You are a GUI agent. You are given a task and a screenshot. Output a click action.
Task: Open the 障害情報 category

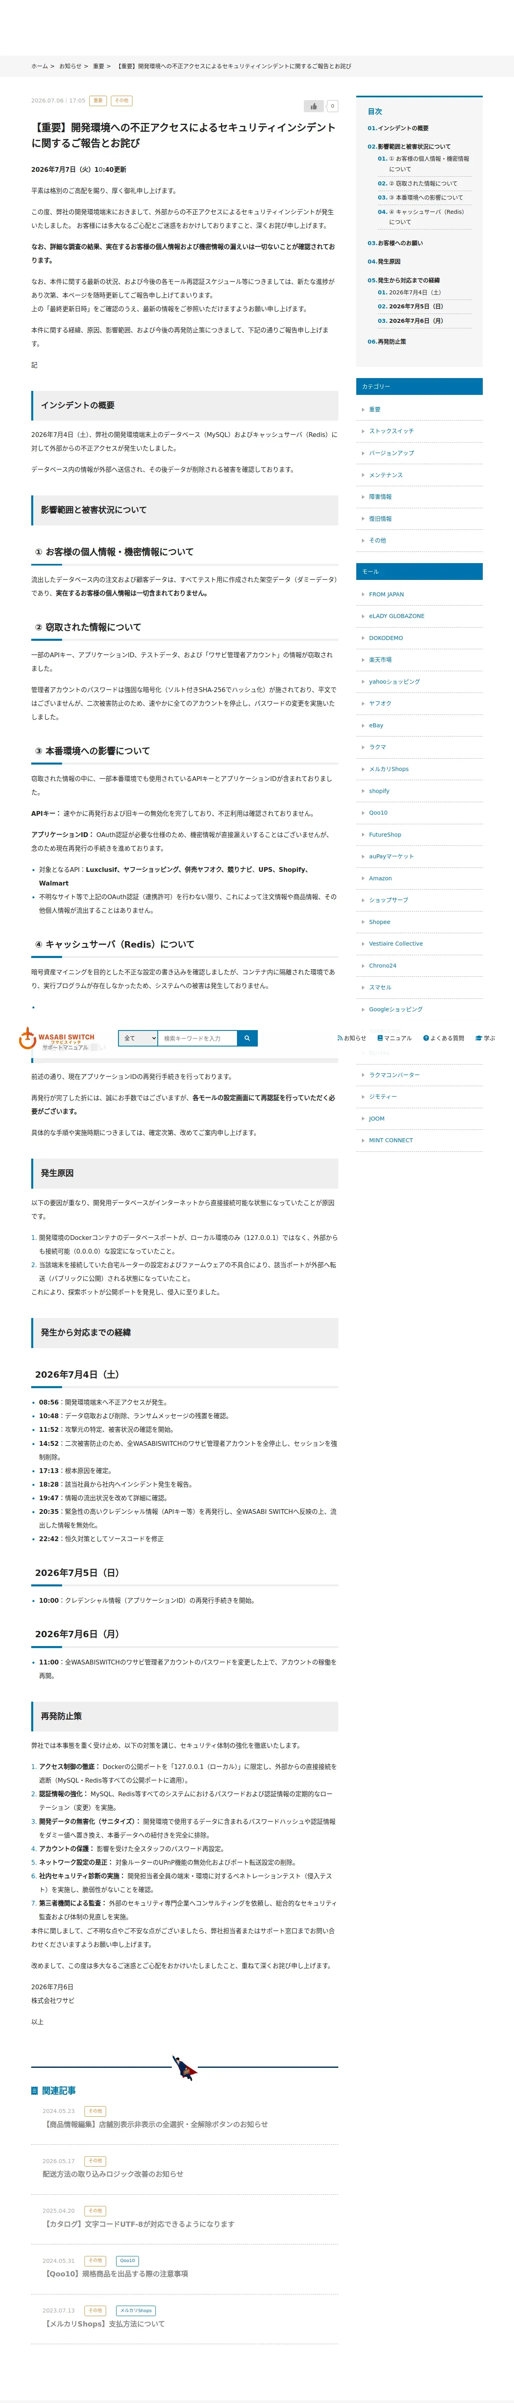381,497
